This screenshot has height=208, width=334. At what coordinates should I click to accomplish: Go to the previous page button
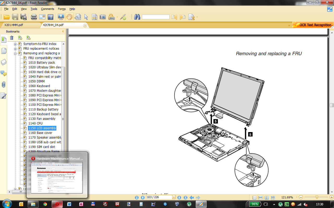142,197
